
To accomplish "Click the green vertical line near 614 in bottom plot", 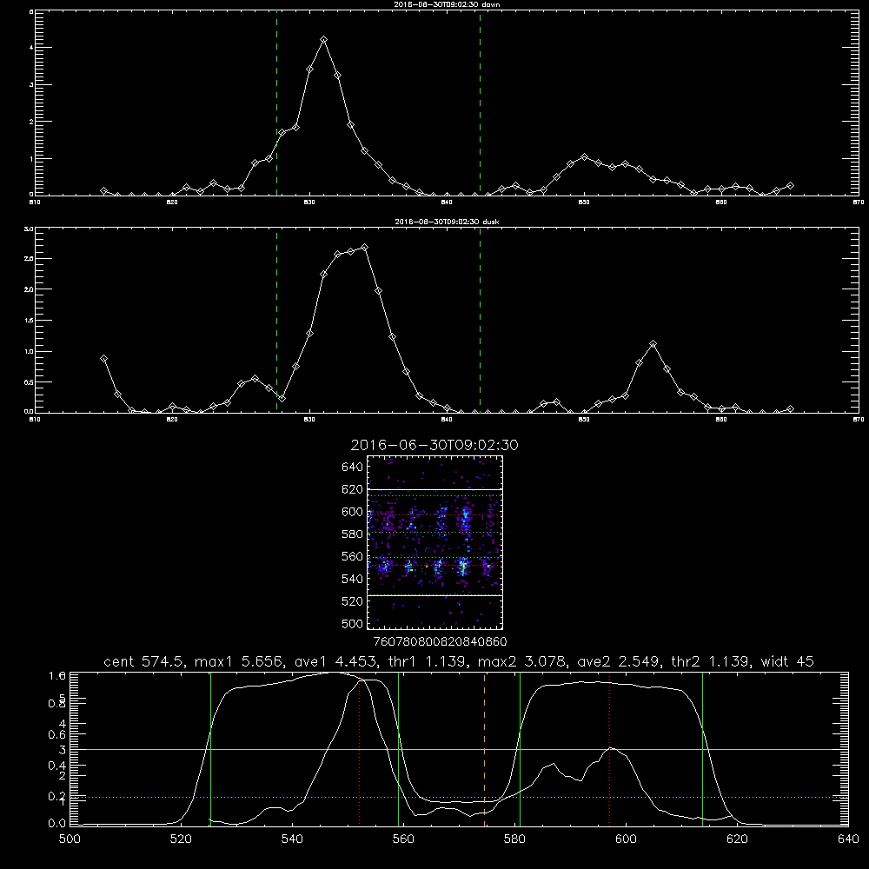I will (702, 749).
